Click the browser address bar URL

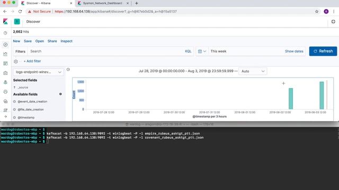pos(115,12)
